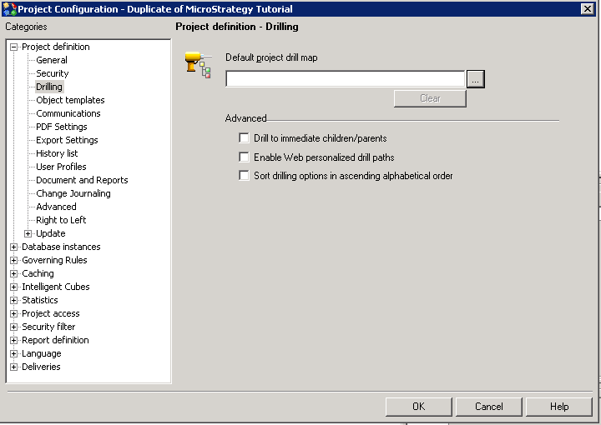Viewport: 601px width, 425px height.
Task: Select Database instances label
Action: pos(61,247)
